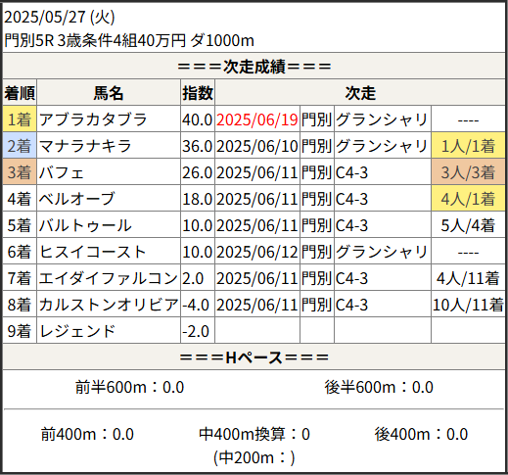Screen dimensions: 508x475
Task: Click the 10人/11着 result cell
Action: [x=468, y=305]
